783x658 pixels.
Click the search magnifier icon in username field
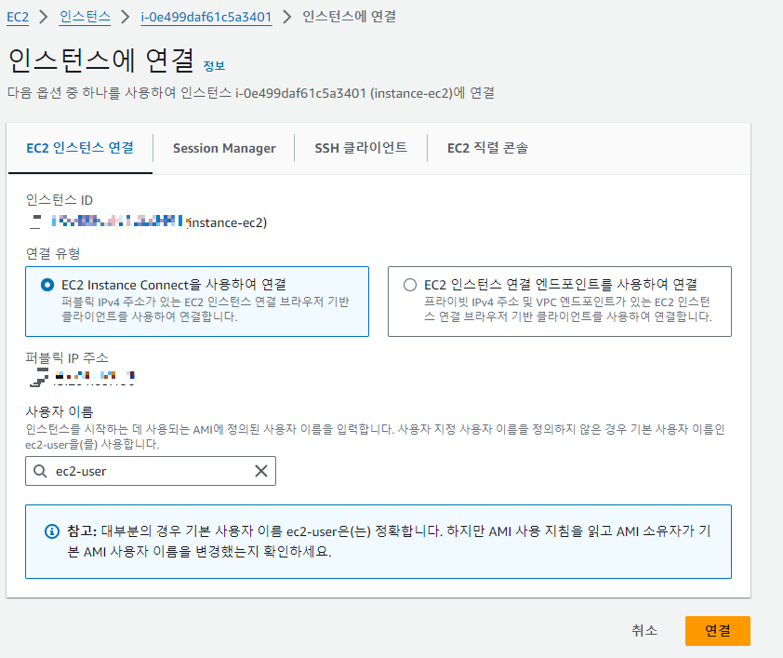[40, 471]
